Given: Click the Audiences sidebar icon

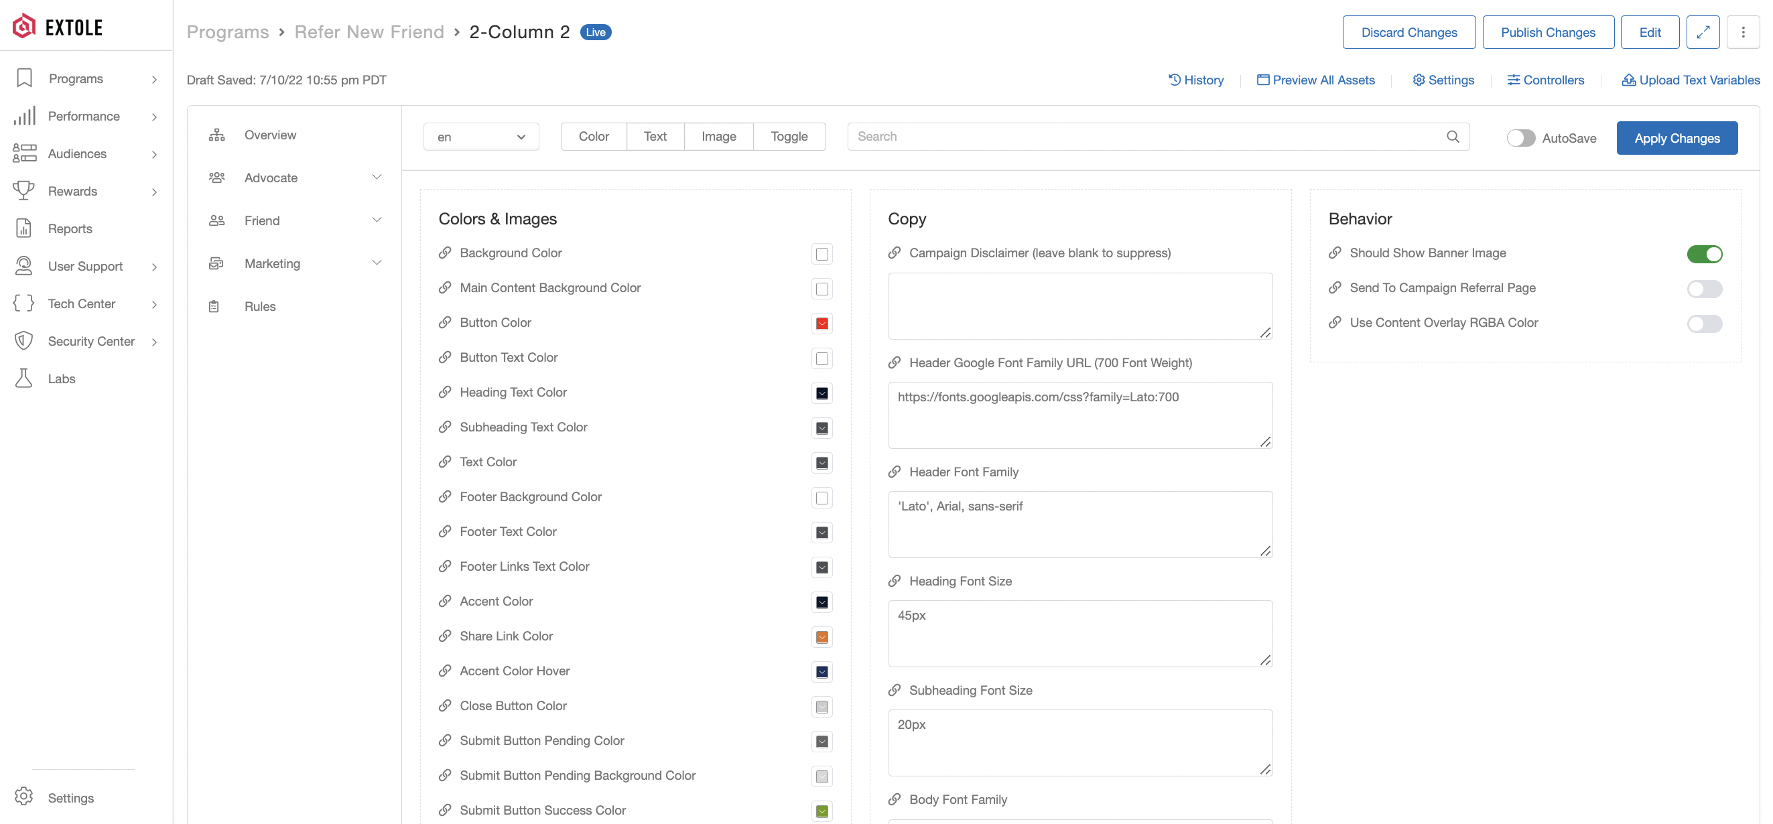Looking at the screenshot, I should click(x=24, y=153).
